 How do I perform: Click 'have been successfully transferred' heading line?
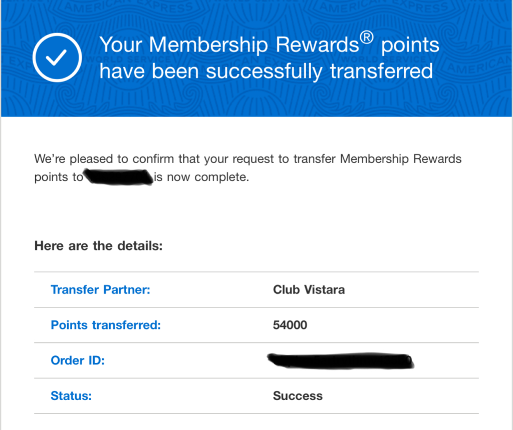pyautogui.click(x=266, y=71)
